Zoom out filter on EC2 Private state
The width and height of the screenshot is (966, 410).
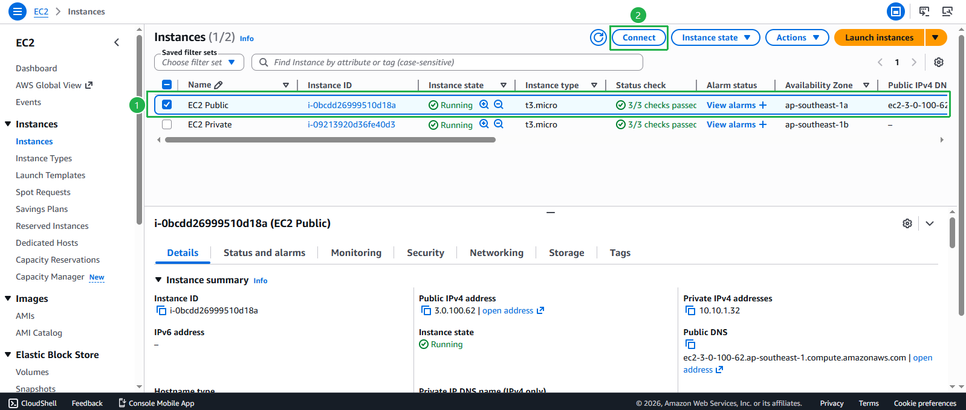[x=499, y=124]
